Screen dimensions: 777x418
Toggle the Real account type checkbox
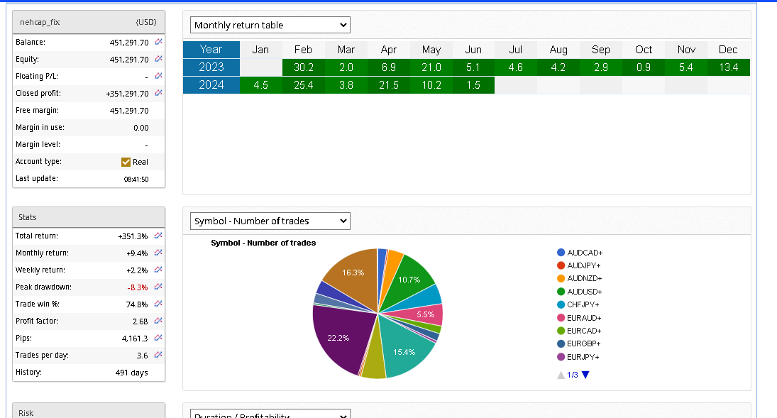click(126, 162)
